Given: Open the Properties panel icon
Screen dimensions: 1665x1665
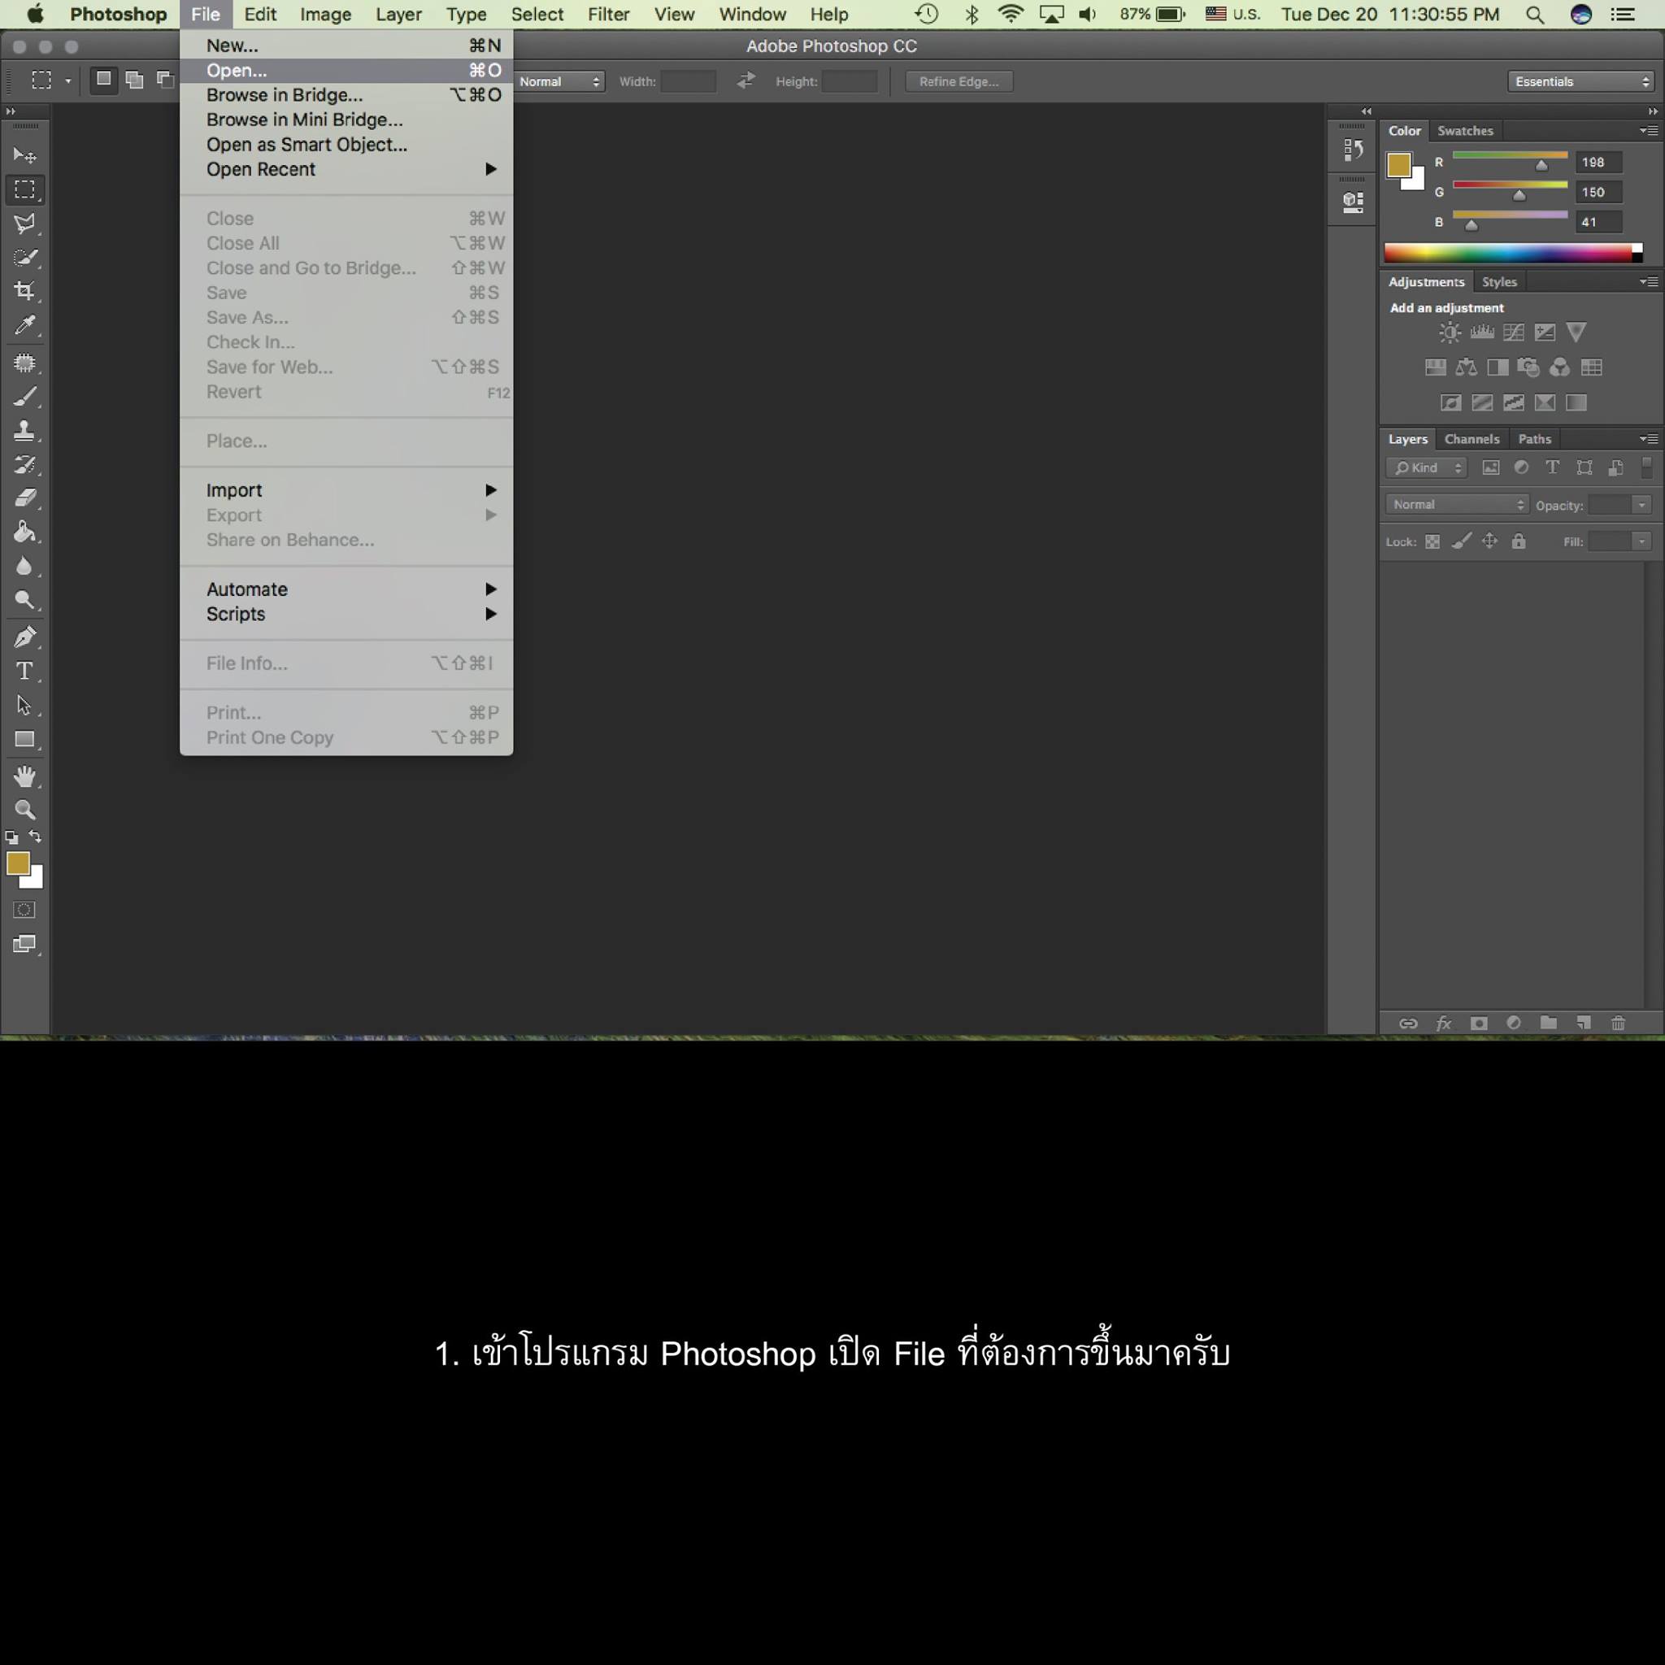Looking at the screenshot, I should click(1352, 202).
